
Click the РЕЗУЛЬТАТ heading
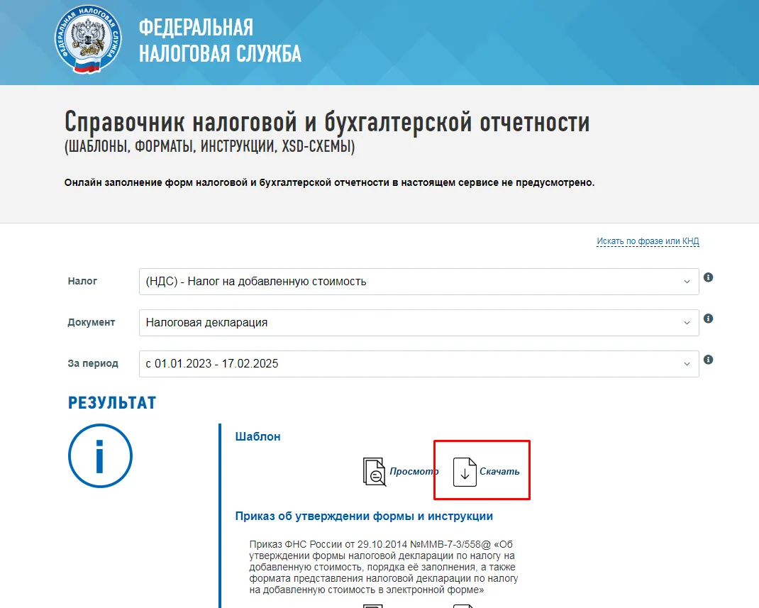click(x=112, y=404)
